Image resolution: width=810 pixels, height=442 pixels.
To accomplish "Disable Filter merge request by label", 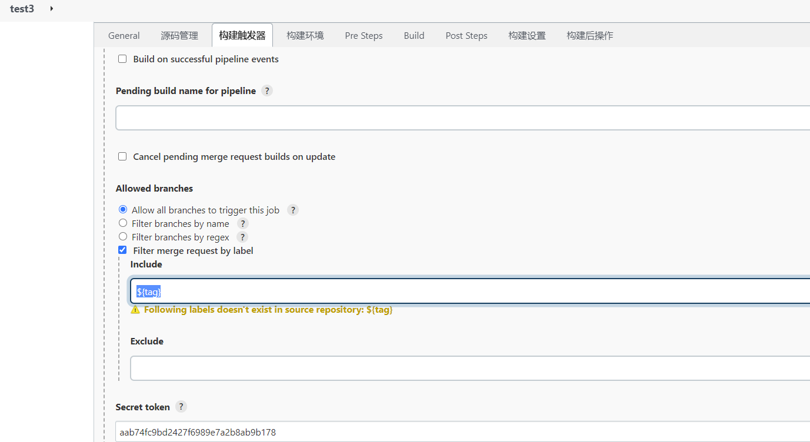I will (x=122, y=250).
